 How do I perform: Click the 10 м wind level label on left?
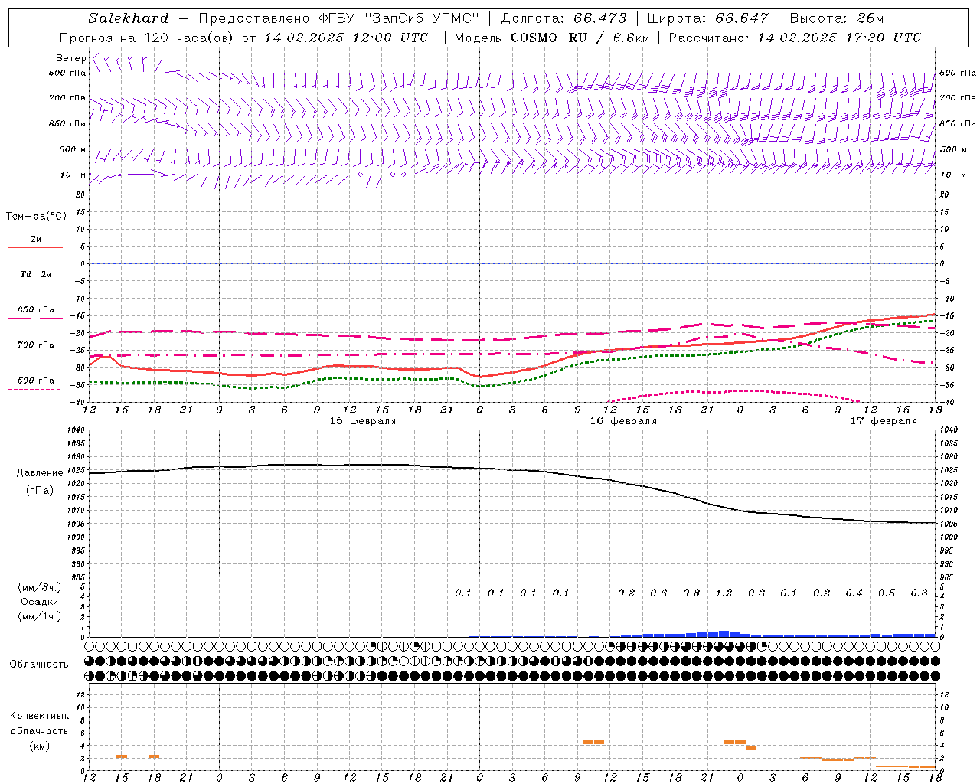click(73, 175)
